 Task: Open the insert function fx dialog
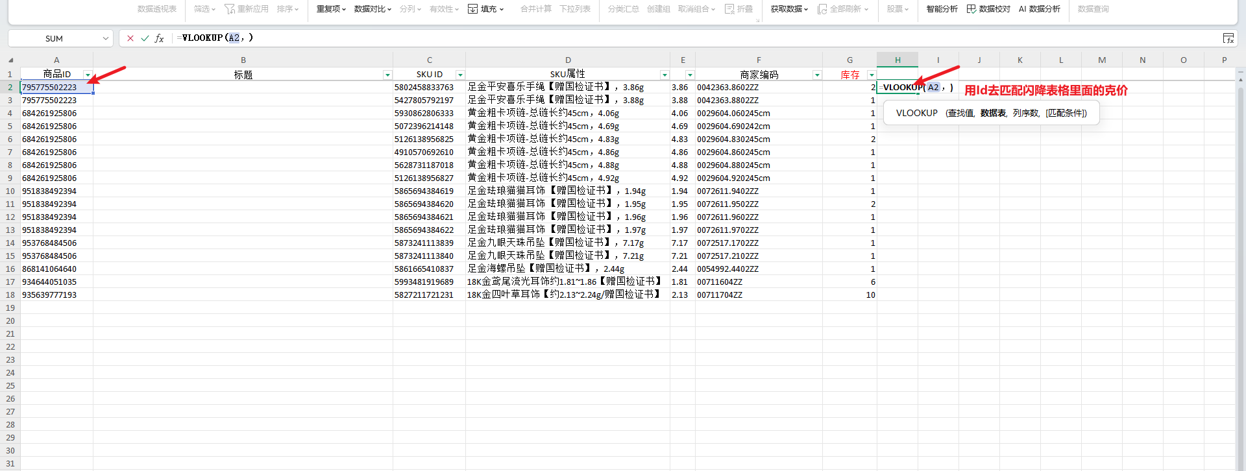point(159,38)
